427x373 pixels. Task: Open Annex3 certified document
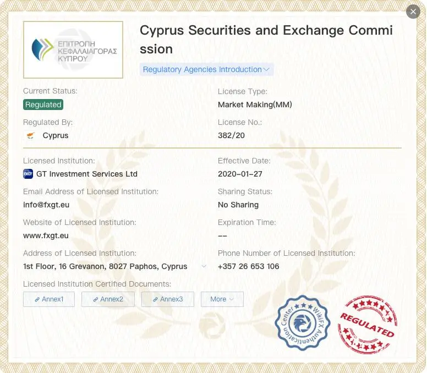[168, 299]
